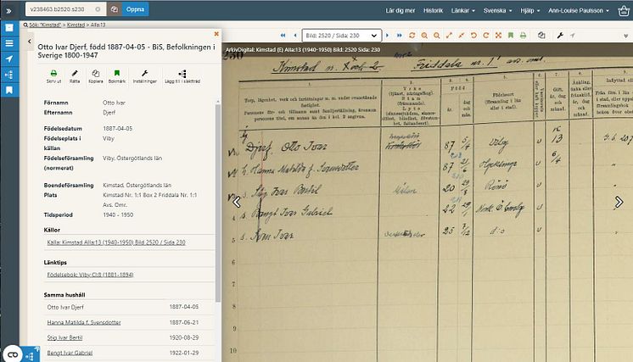Go to the next image arrow
The height and width of the screenshot is (362, 633).
click(387, 36)
